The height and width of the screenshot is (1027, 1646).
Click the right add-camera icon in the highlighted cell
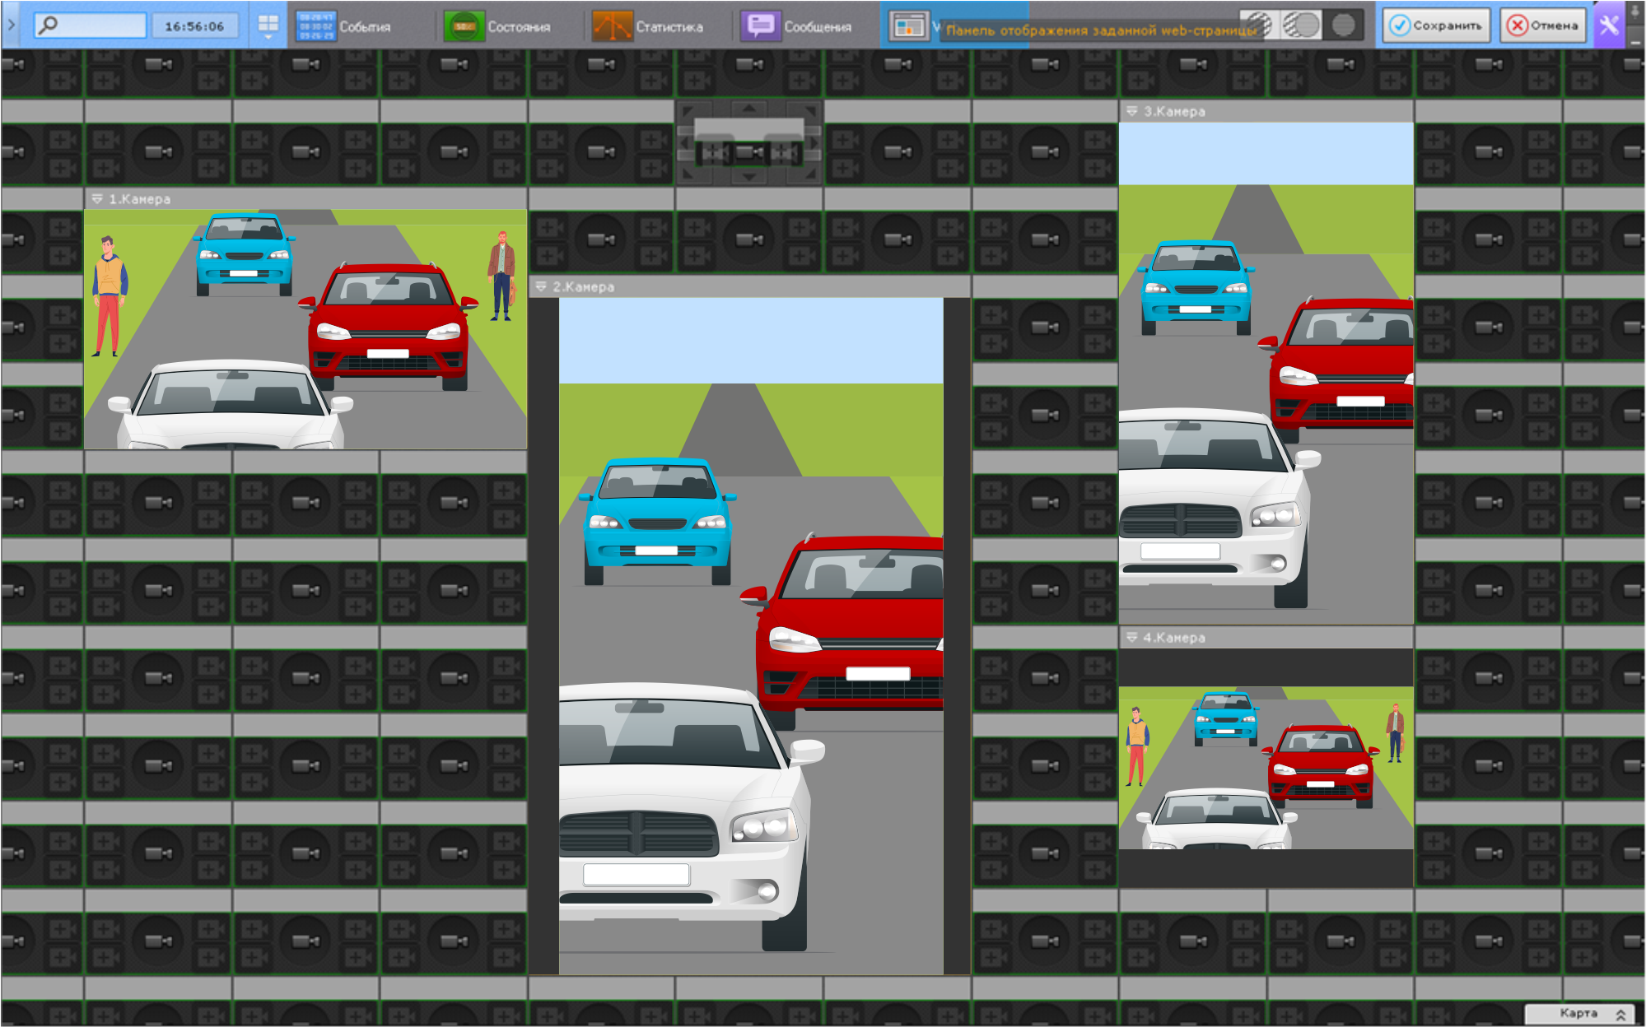[784, 153]
